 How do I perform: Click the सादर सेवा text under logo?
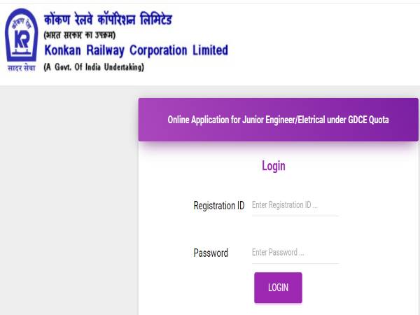click(x=22, y=68)
